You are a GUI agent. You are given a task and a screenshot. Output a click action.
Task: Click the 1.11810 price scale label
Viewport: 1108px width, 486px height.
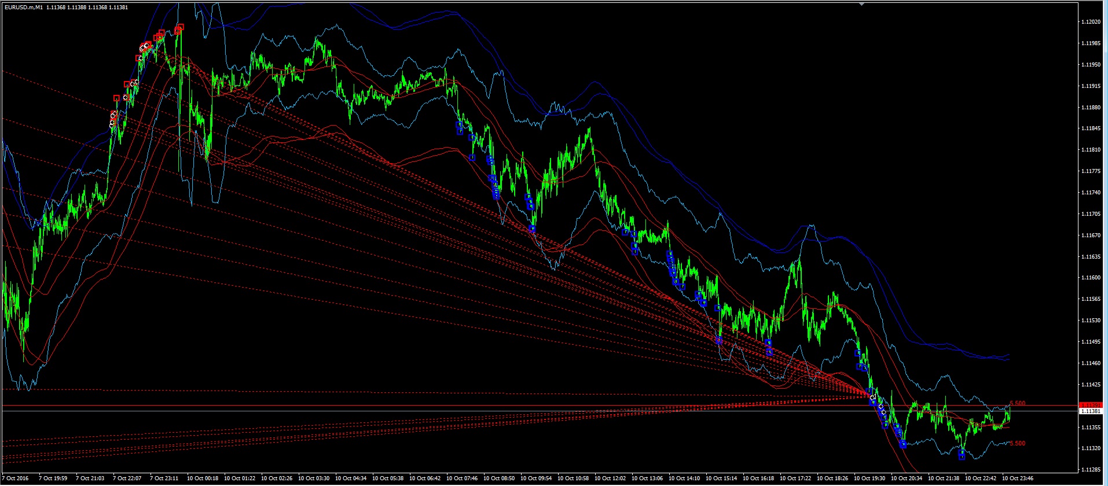1091,150
